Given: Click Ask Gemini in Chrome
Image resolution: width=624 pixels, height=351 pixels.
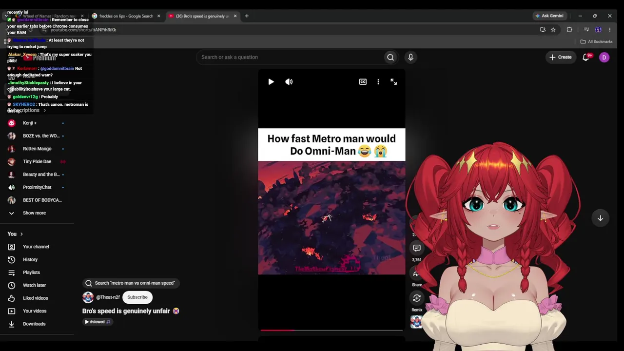Looking at the screenshot, I should [x=549, y=16].
